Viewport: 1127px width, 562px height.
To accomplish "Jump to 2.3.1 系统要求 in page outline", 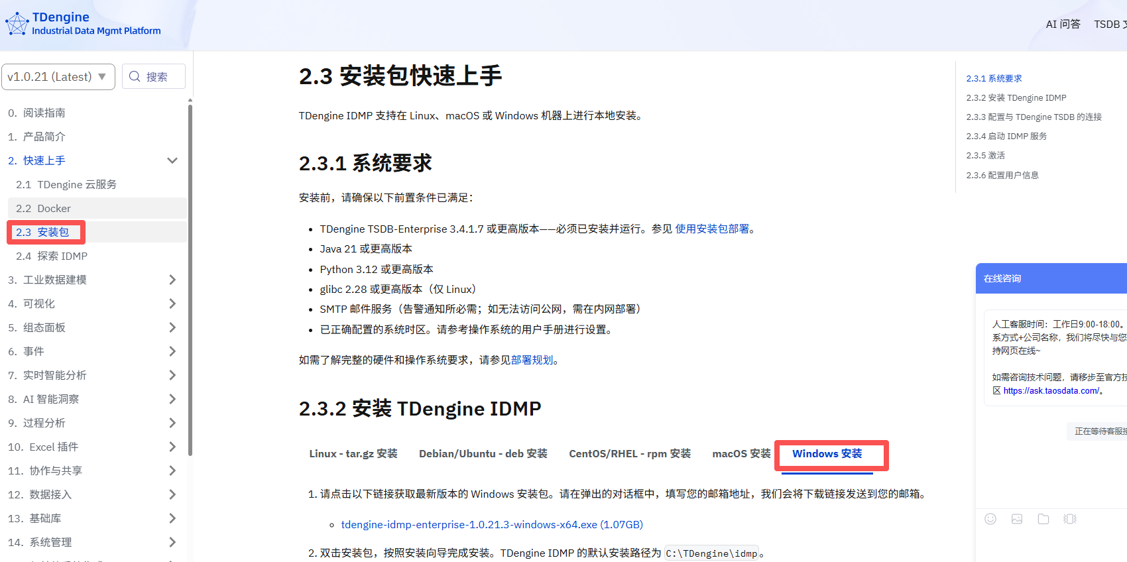I will tap(994, 78).
